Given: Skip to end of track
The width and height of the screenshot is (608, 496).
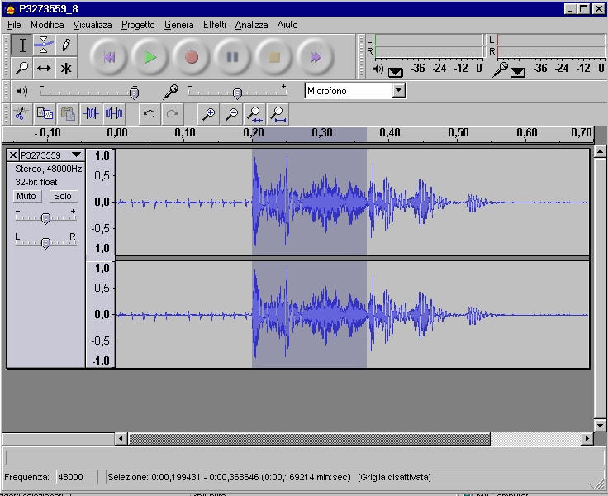Looking at the screenshot, I should [x=316, y=57].
